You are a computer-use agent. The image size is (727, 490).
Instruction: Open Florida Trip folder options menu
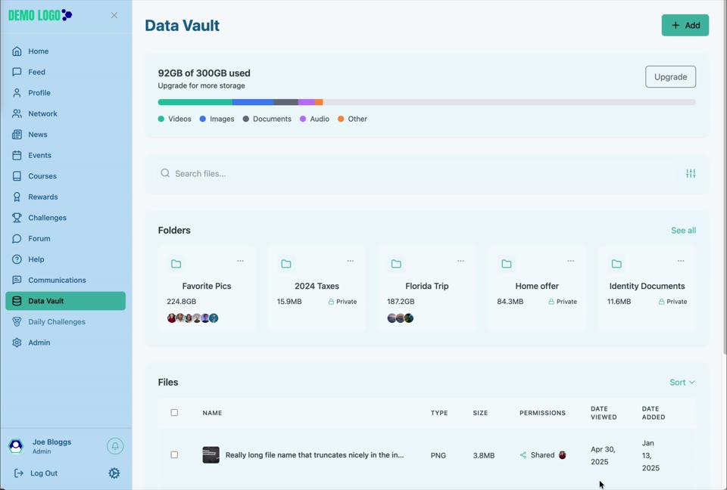[x=460, y=261]
